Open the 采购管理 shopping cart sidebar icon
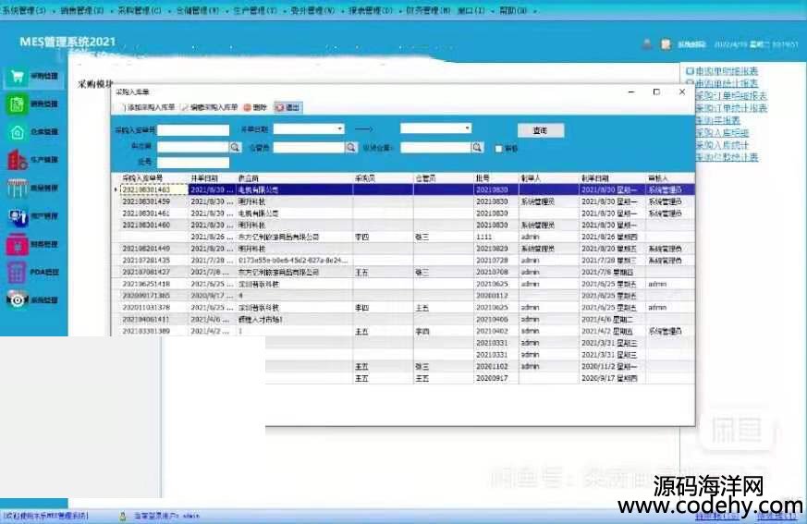 [x=17, y=78]
